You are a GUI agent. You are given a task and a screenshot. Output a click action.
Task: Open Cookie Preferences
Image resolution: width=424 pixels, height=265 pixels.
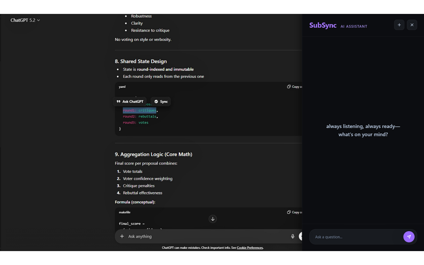[250, 247]
